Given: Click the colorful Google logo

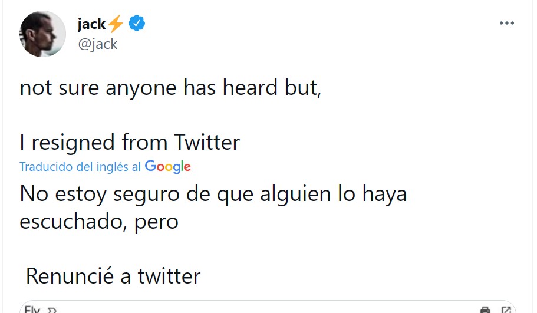Looking at the screenshot, I should click(x=168, y=167).
